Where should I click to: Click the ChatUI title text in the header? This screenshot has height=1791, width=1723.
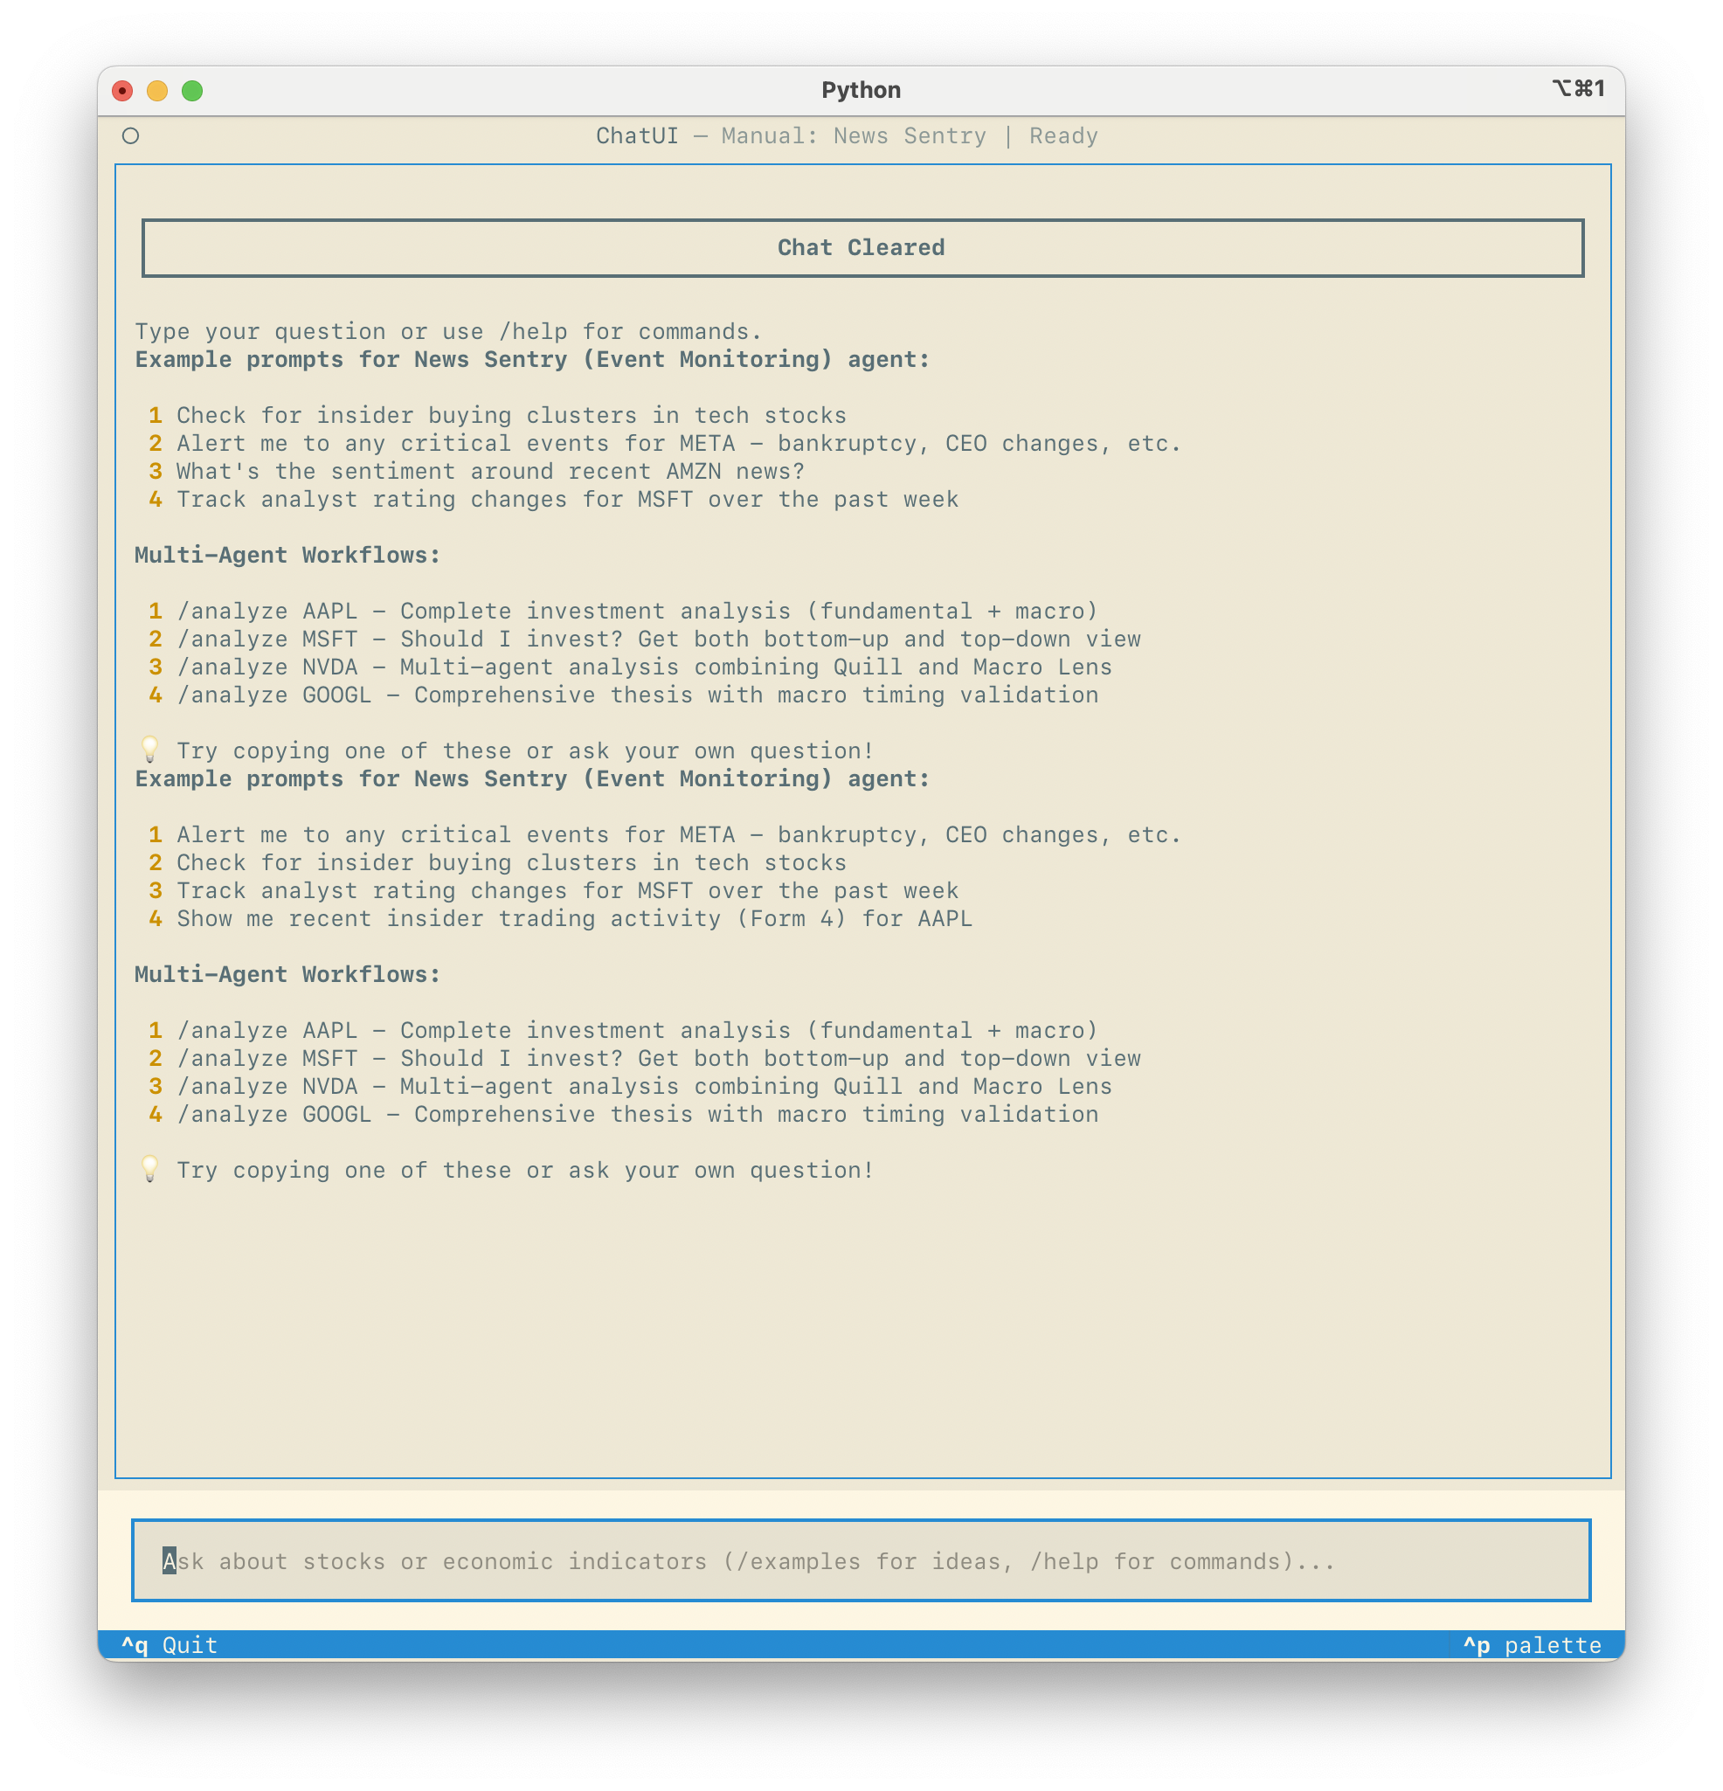(x=637, y=135)
